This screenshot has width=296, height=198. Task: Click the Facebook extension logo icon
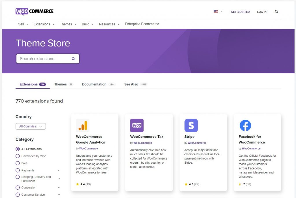pos(245,126)
